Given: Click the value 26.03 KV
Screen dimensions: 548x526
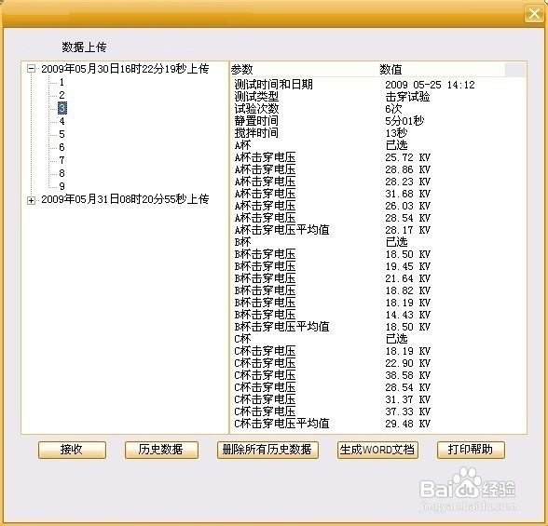Looking at the screenshot, I should (408, 206).
